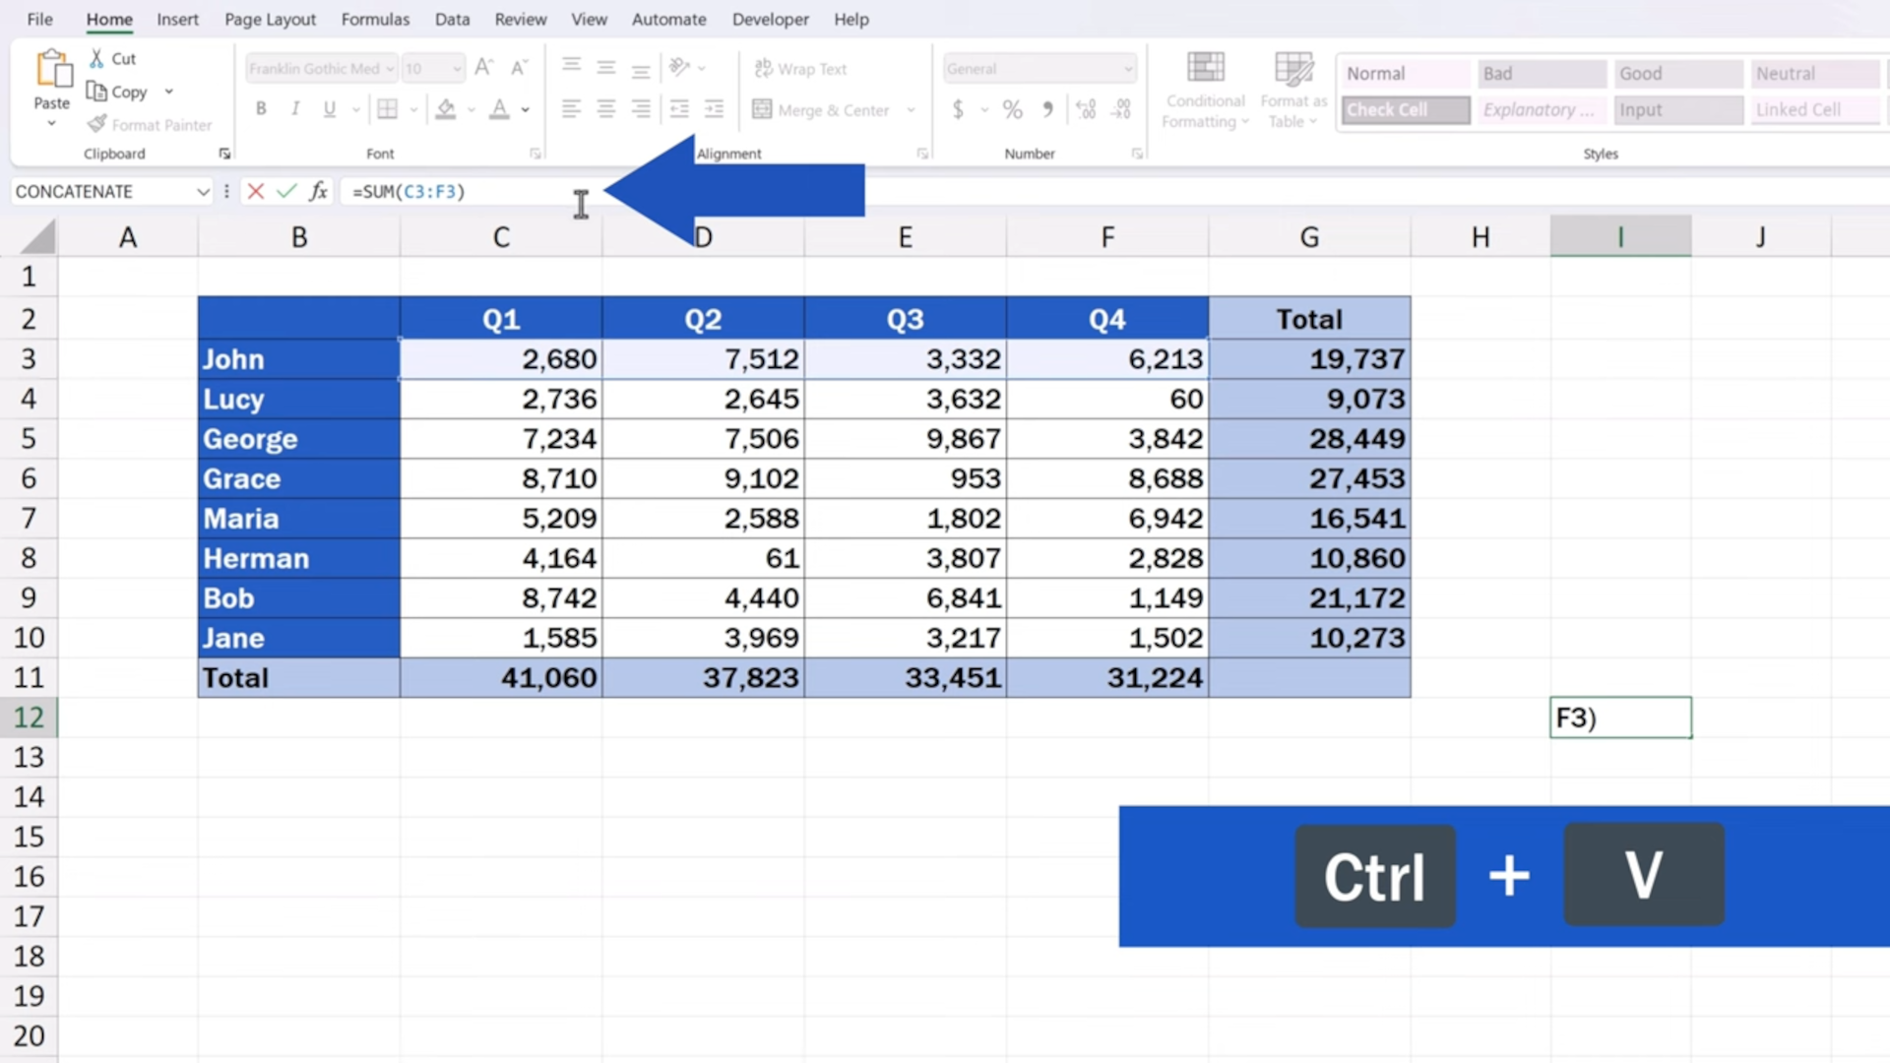Click the Cut scissors icon

96,59
